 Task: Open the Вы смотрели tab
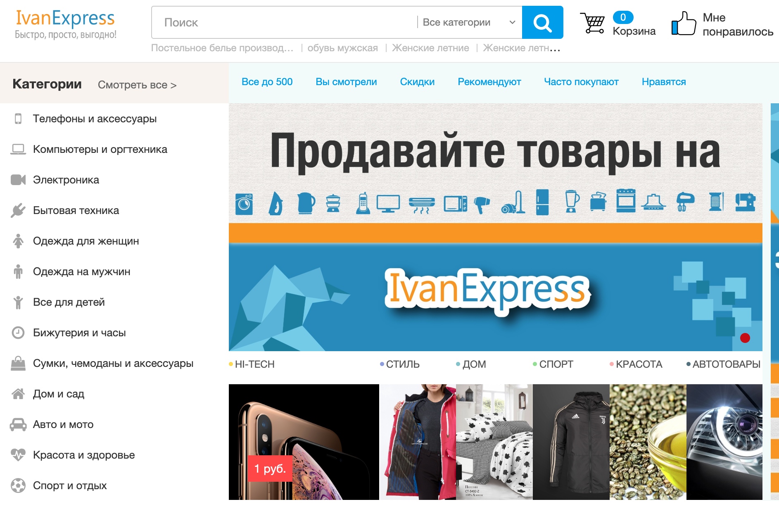pos(346,82)
